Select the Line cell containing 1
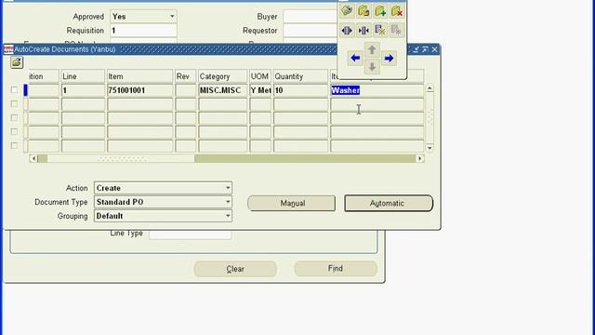 [x=83, y=90]
